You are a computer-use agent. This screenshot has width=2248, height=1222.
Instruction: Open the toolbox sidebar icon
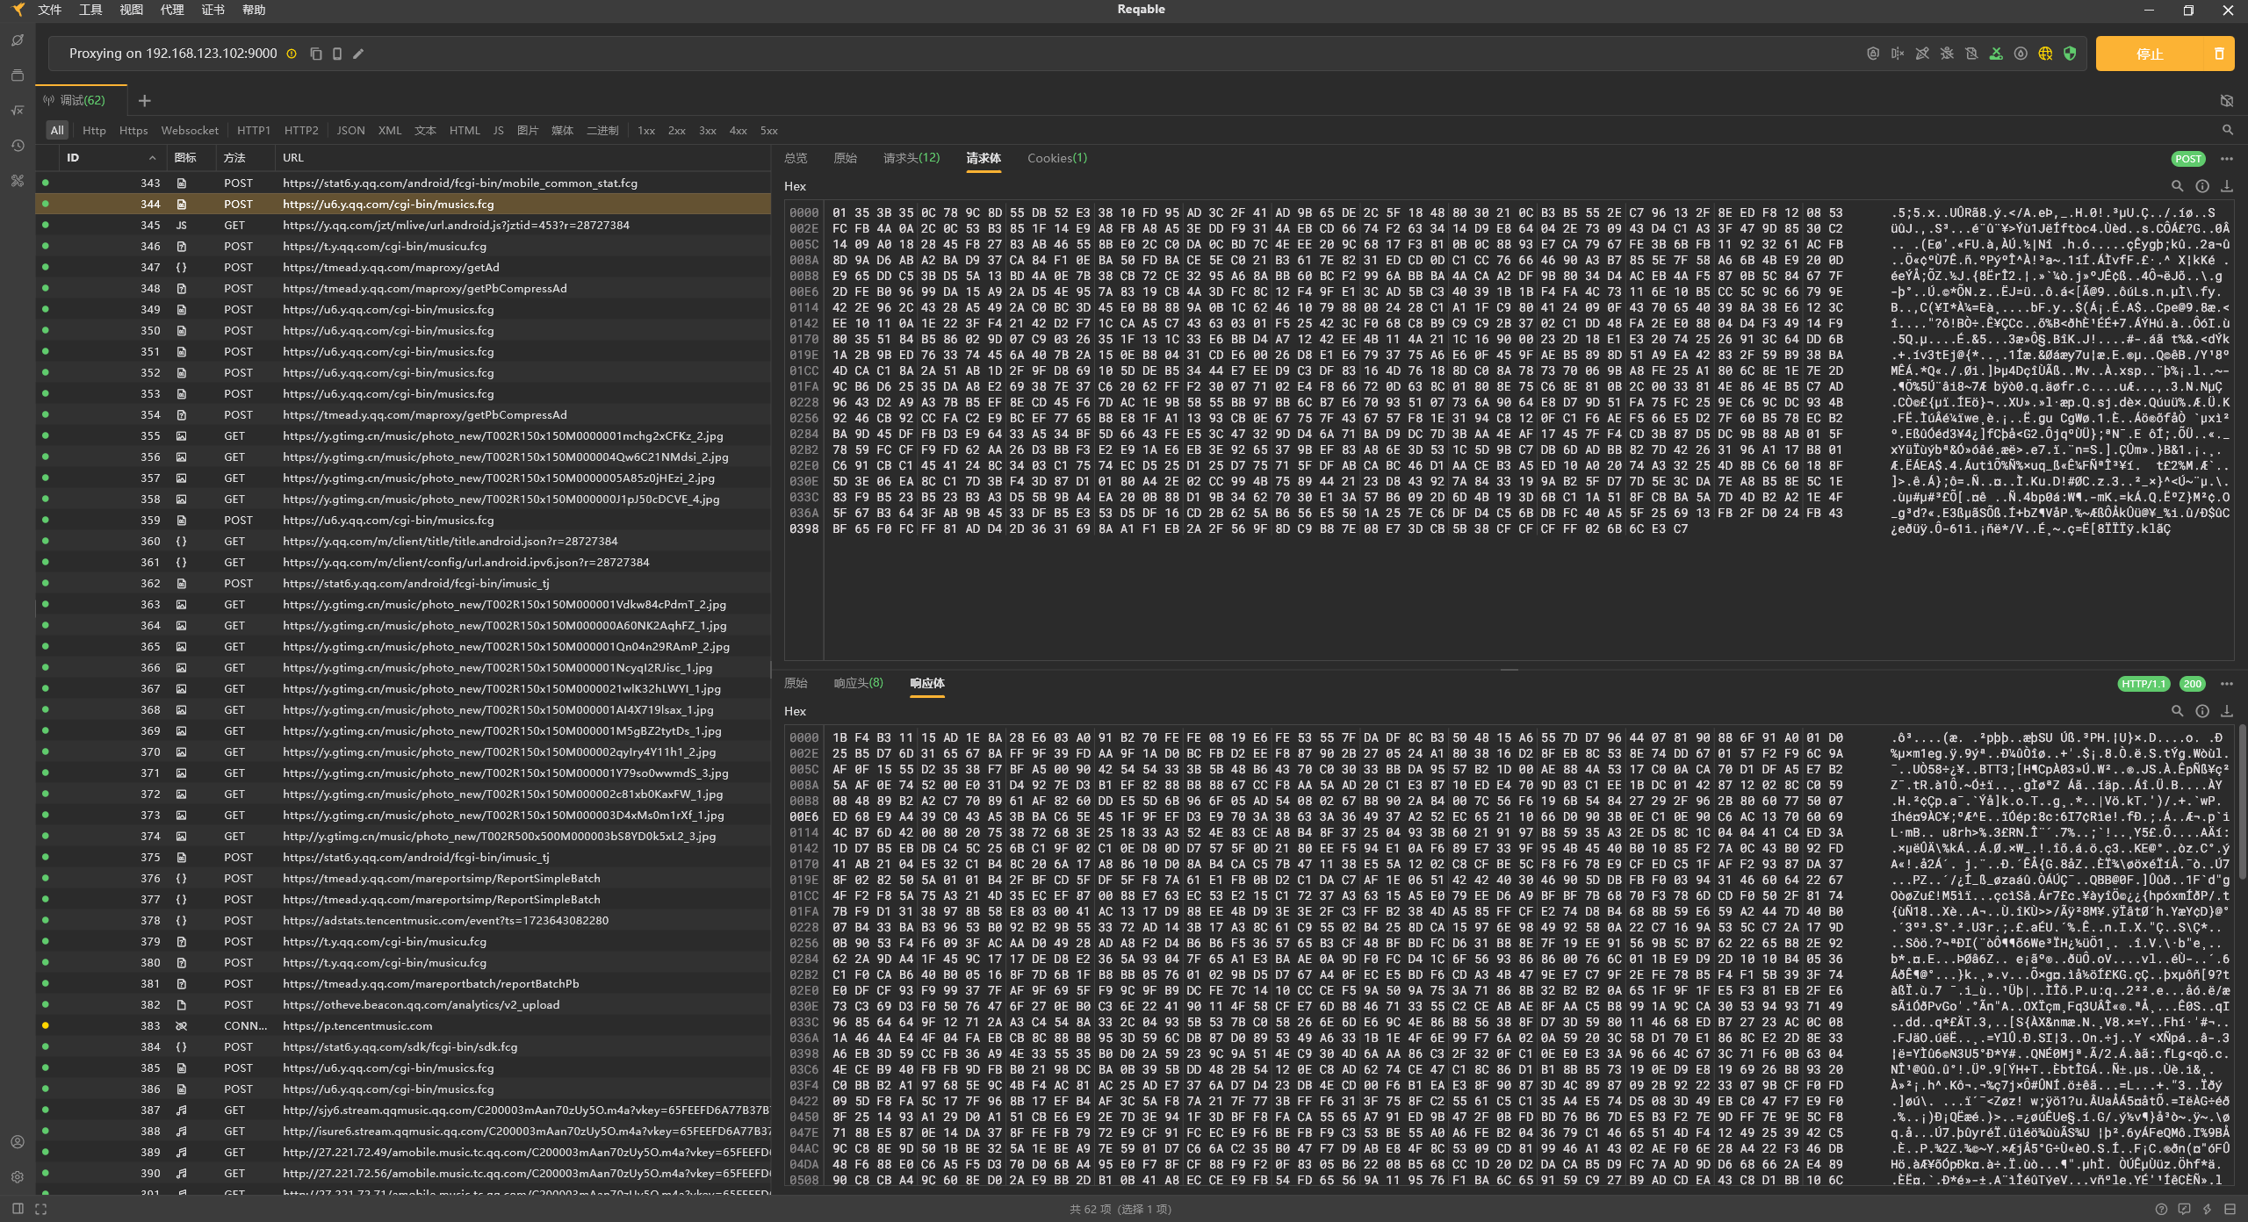point(17,181)
